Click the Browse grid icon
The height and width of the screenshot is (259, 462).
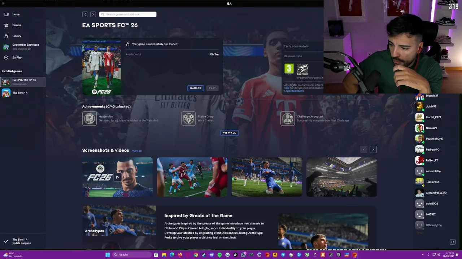[x=6, y=25]
